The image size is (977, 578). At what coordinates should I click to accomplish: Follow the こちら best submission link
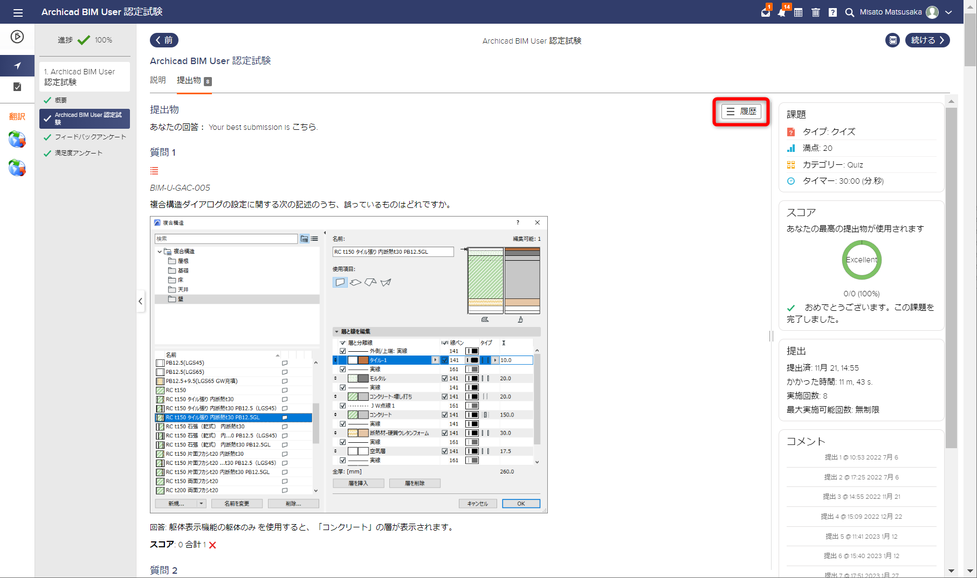pyautogui.click(x=304, y=127)
